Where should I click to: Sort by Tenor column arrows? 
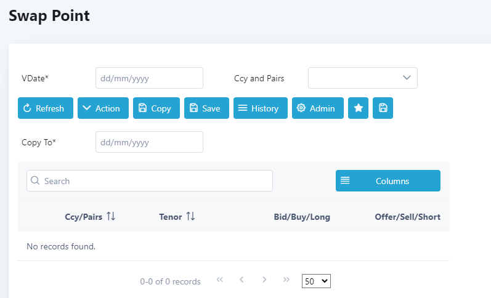coord(190,216)
